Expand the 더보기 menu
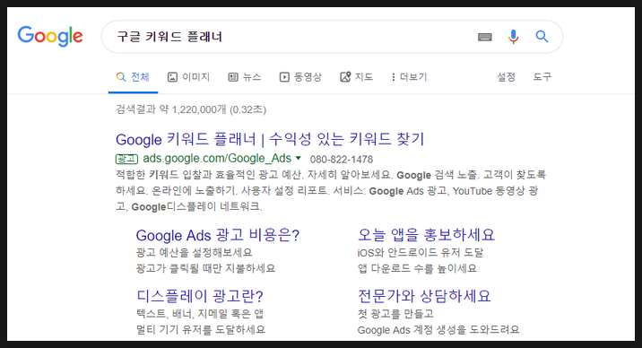This screenshot has width=642, height=348. pos(409,77)
